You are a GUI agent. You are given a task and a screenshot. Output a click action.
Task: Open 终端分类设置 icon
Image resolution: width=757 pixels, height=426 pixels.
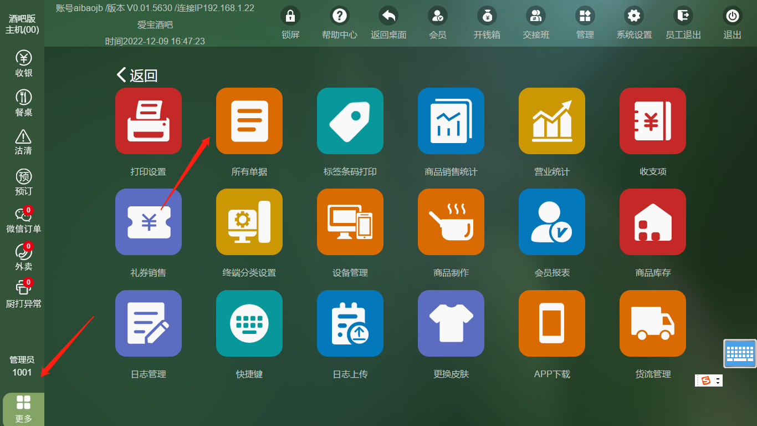click(249, 222)
